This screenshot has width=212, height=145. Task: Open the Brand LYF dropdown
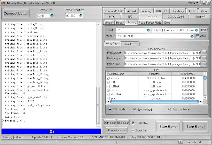pyautogui.click(x=148, y=30)
